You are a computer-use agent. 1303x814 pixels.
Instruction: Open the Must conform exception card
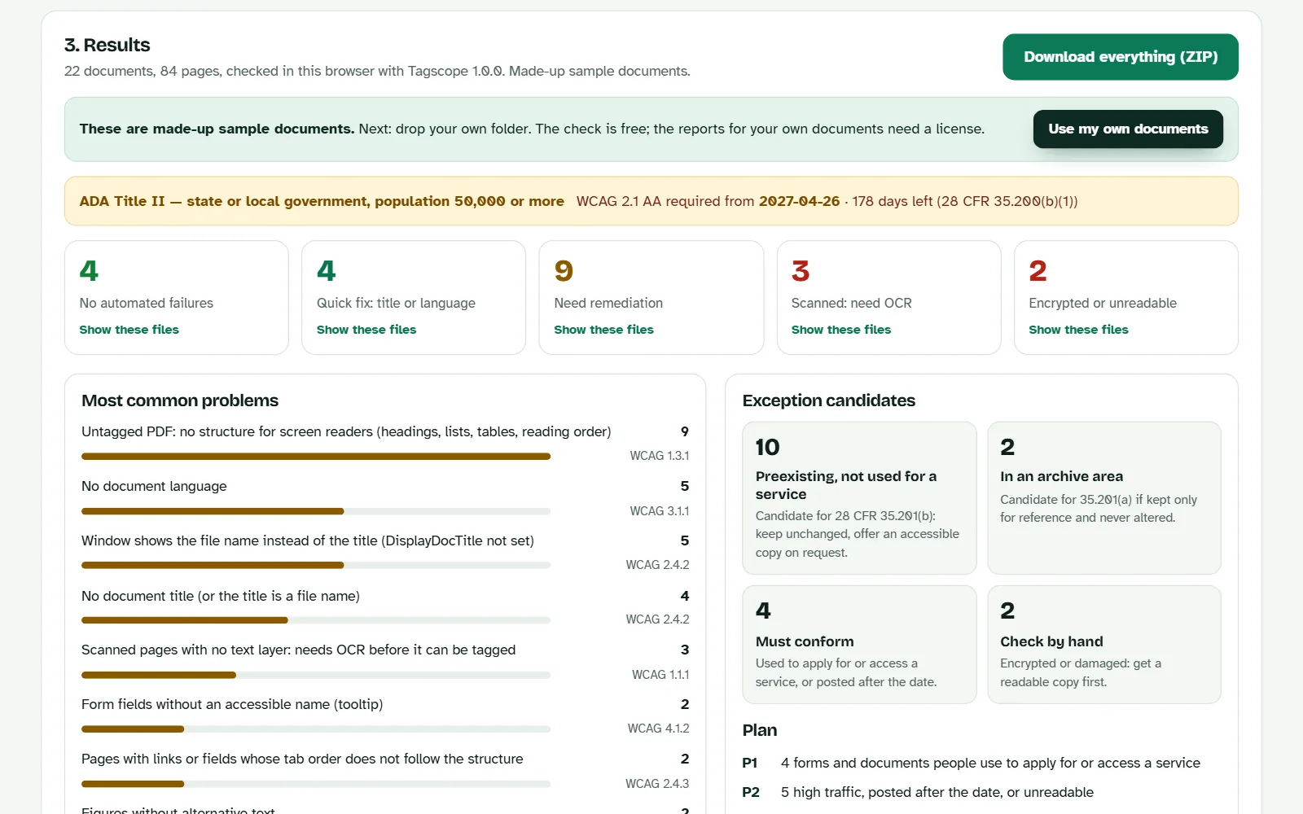(x=859, y=645)
